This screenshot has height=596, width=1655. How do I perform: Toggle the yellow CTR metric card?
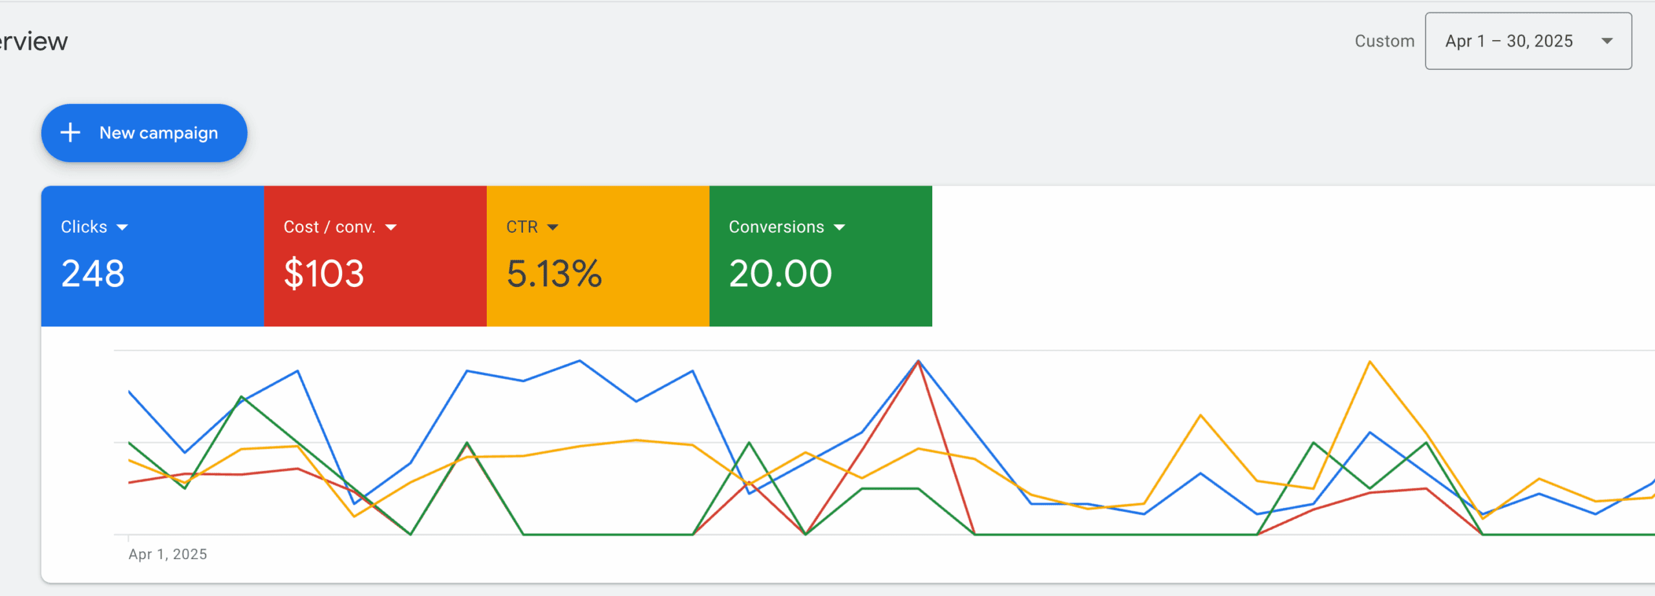point(597,256)
